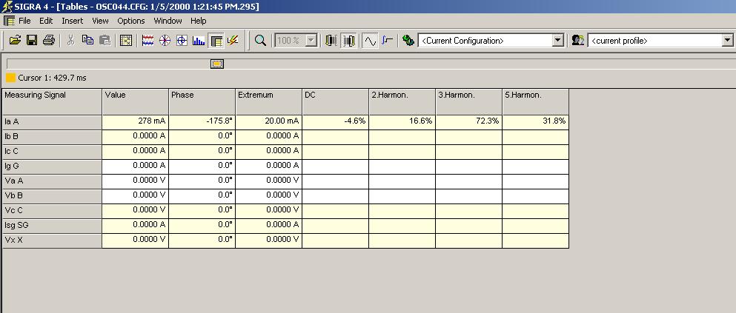Select the Ia A signal row label
This screenshot has width=736, height=313.
[52, 122]
